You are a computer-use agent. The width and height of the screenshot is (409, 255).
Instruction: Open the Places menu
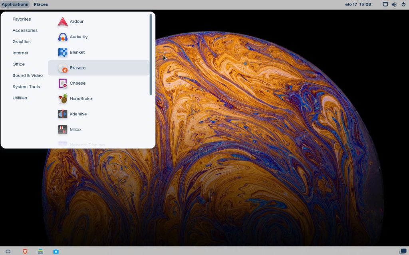click(41, 4)
